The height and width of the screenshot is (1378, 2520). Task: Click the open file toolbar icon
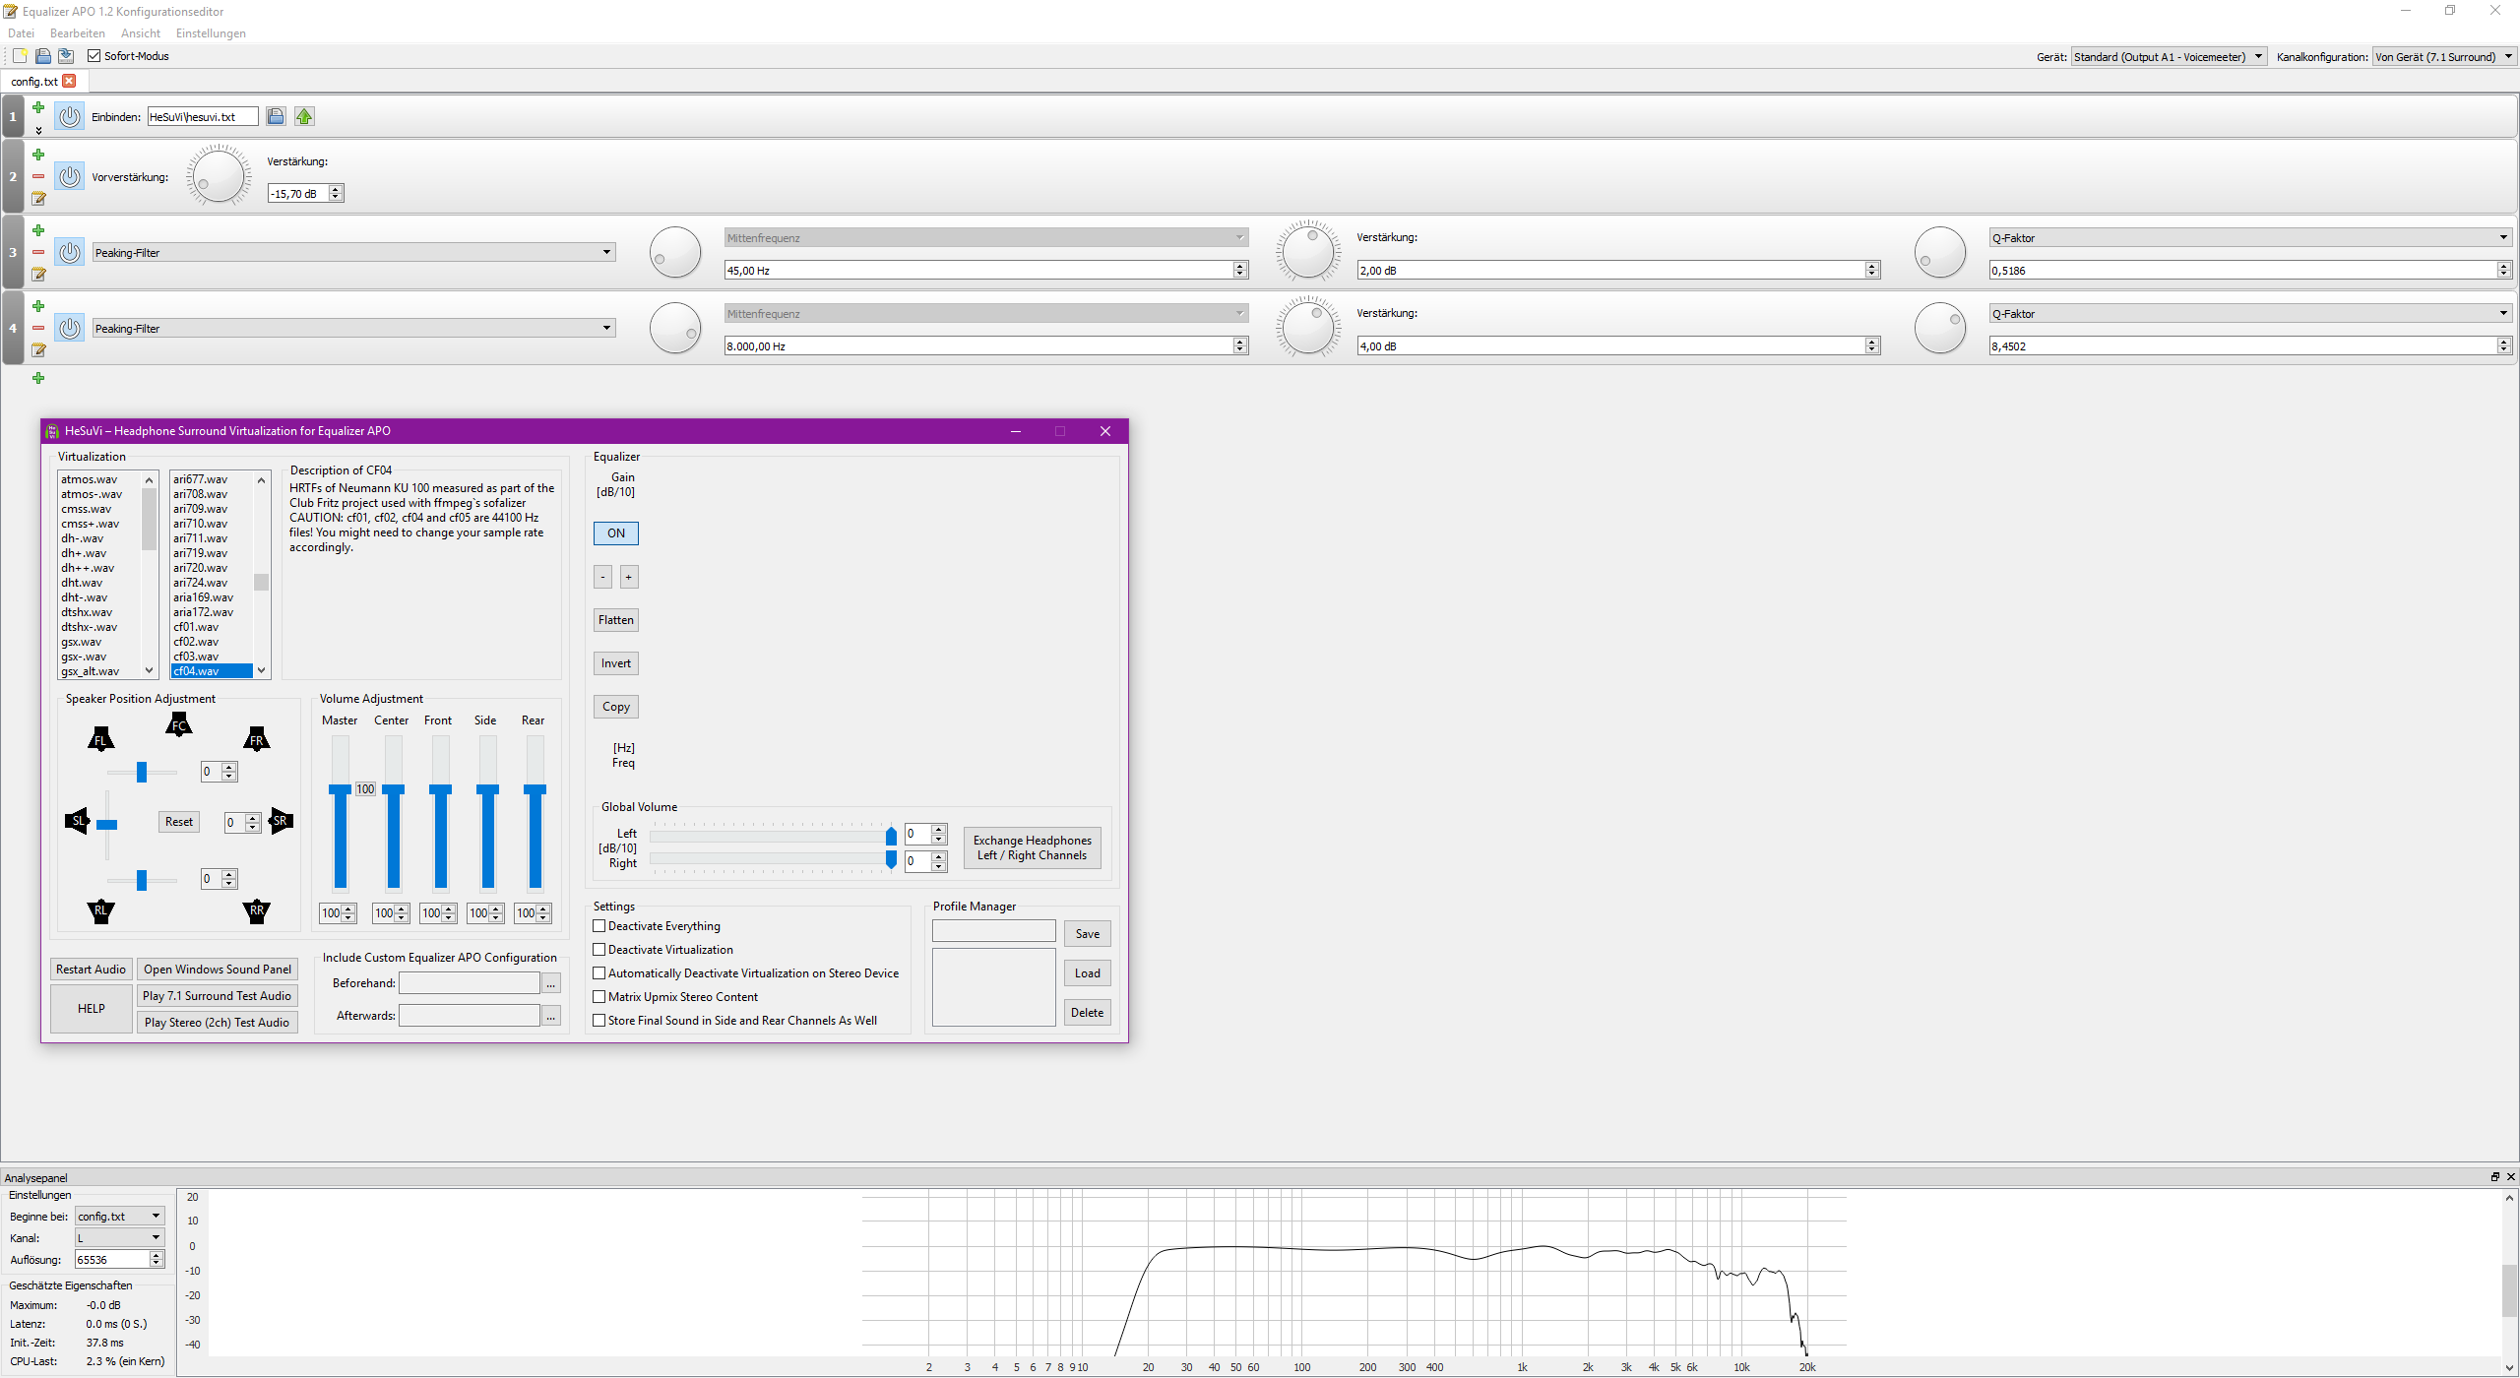pyautogui.click(x=42, y=56)
